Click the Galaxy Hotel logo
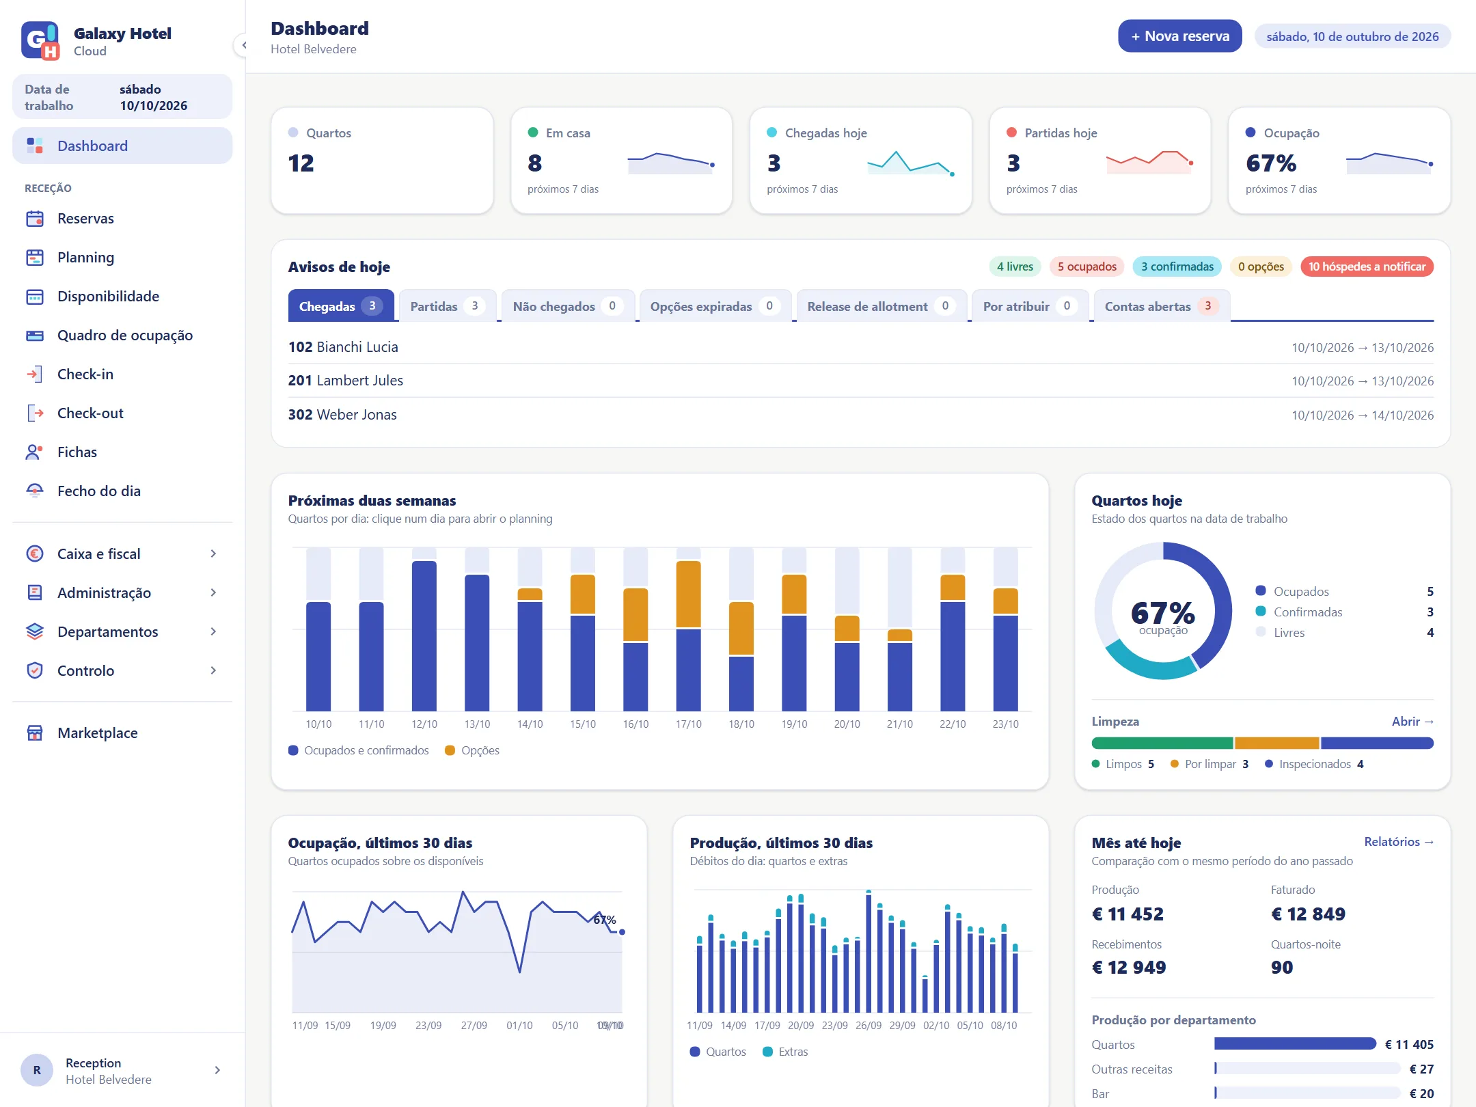This screenshot has width=1476, height=1107. pyautogui.click(x=40, y=41)
